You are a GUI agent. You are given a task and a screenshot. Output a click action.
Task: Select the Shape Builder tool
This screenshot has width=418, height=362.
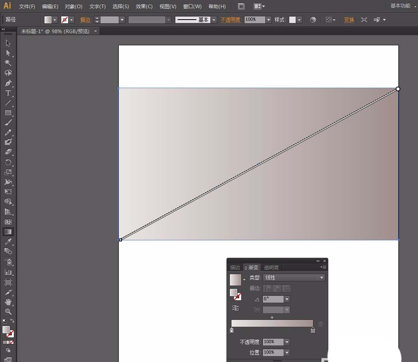pos(8,202)
